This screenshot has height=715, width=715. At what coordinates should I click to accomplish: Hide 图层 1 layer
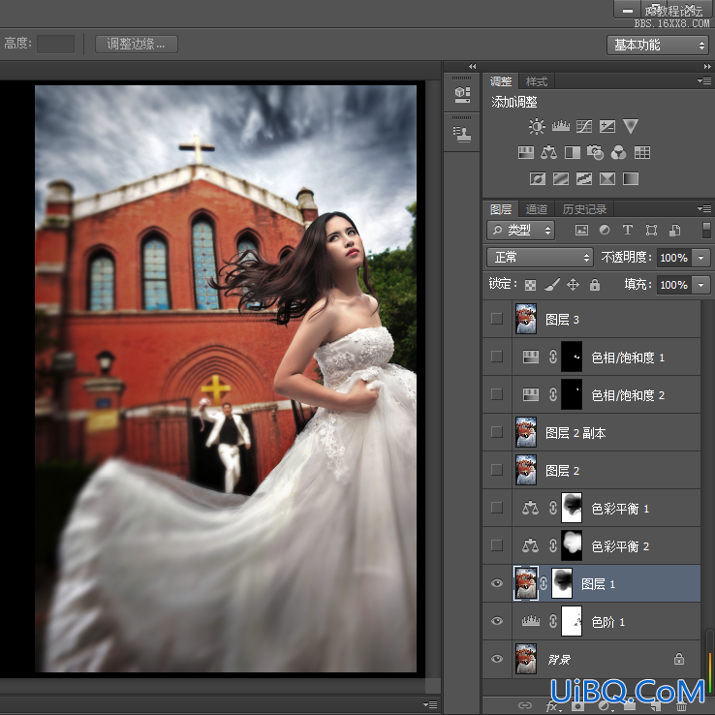(x=497, y=583)
